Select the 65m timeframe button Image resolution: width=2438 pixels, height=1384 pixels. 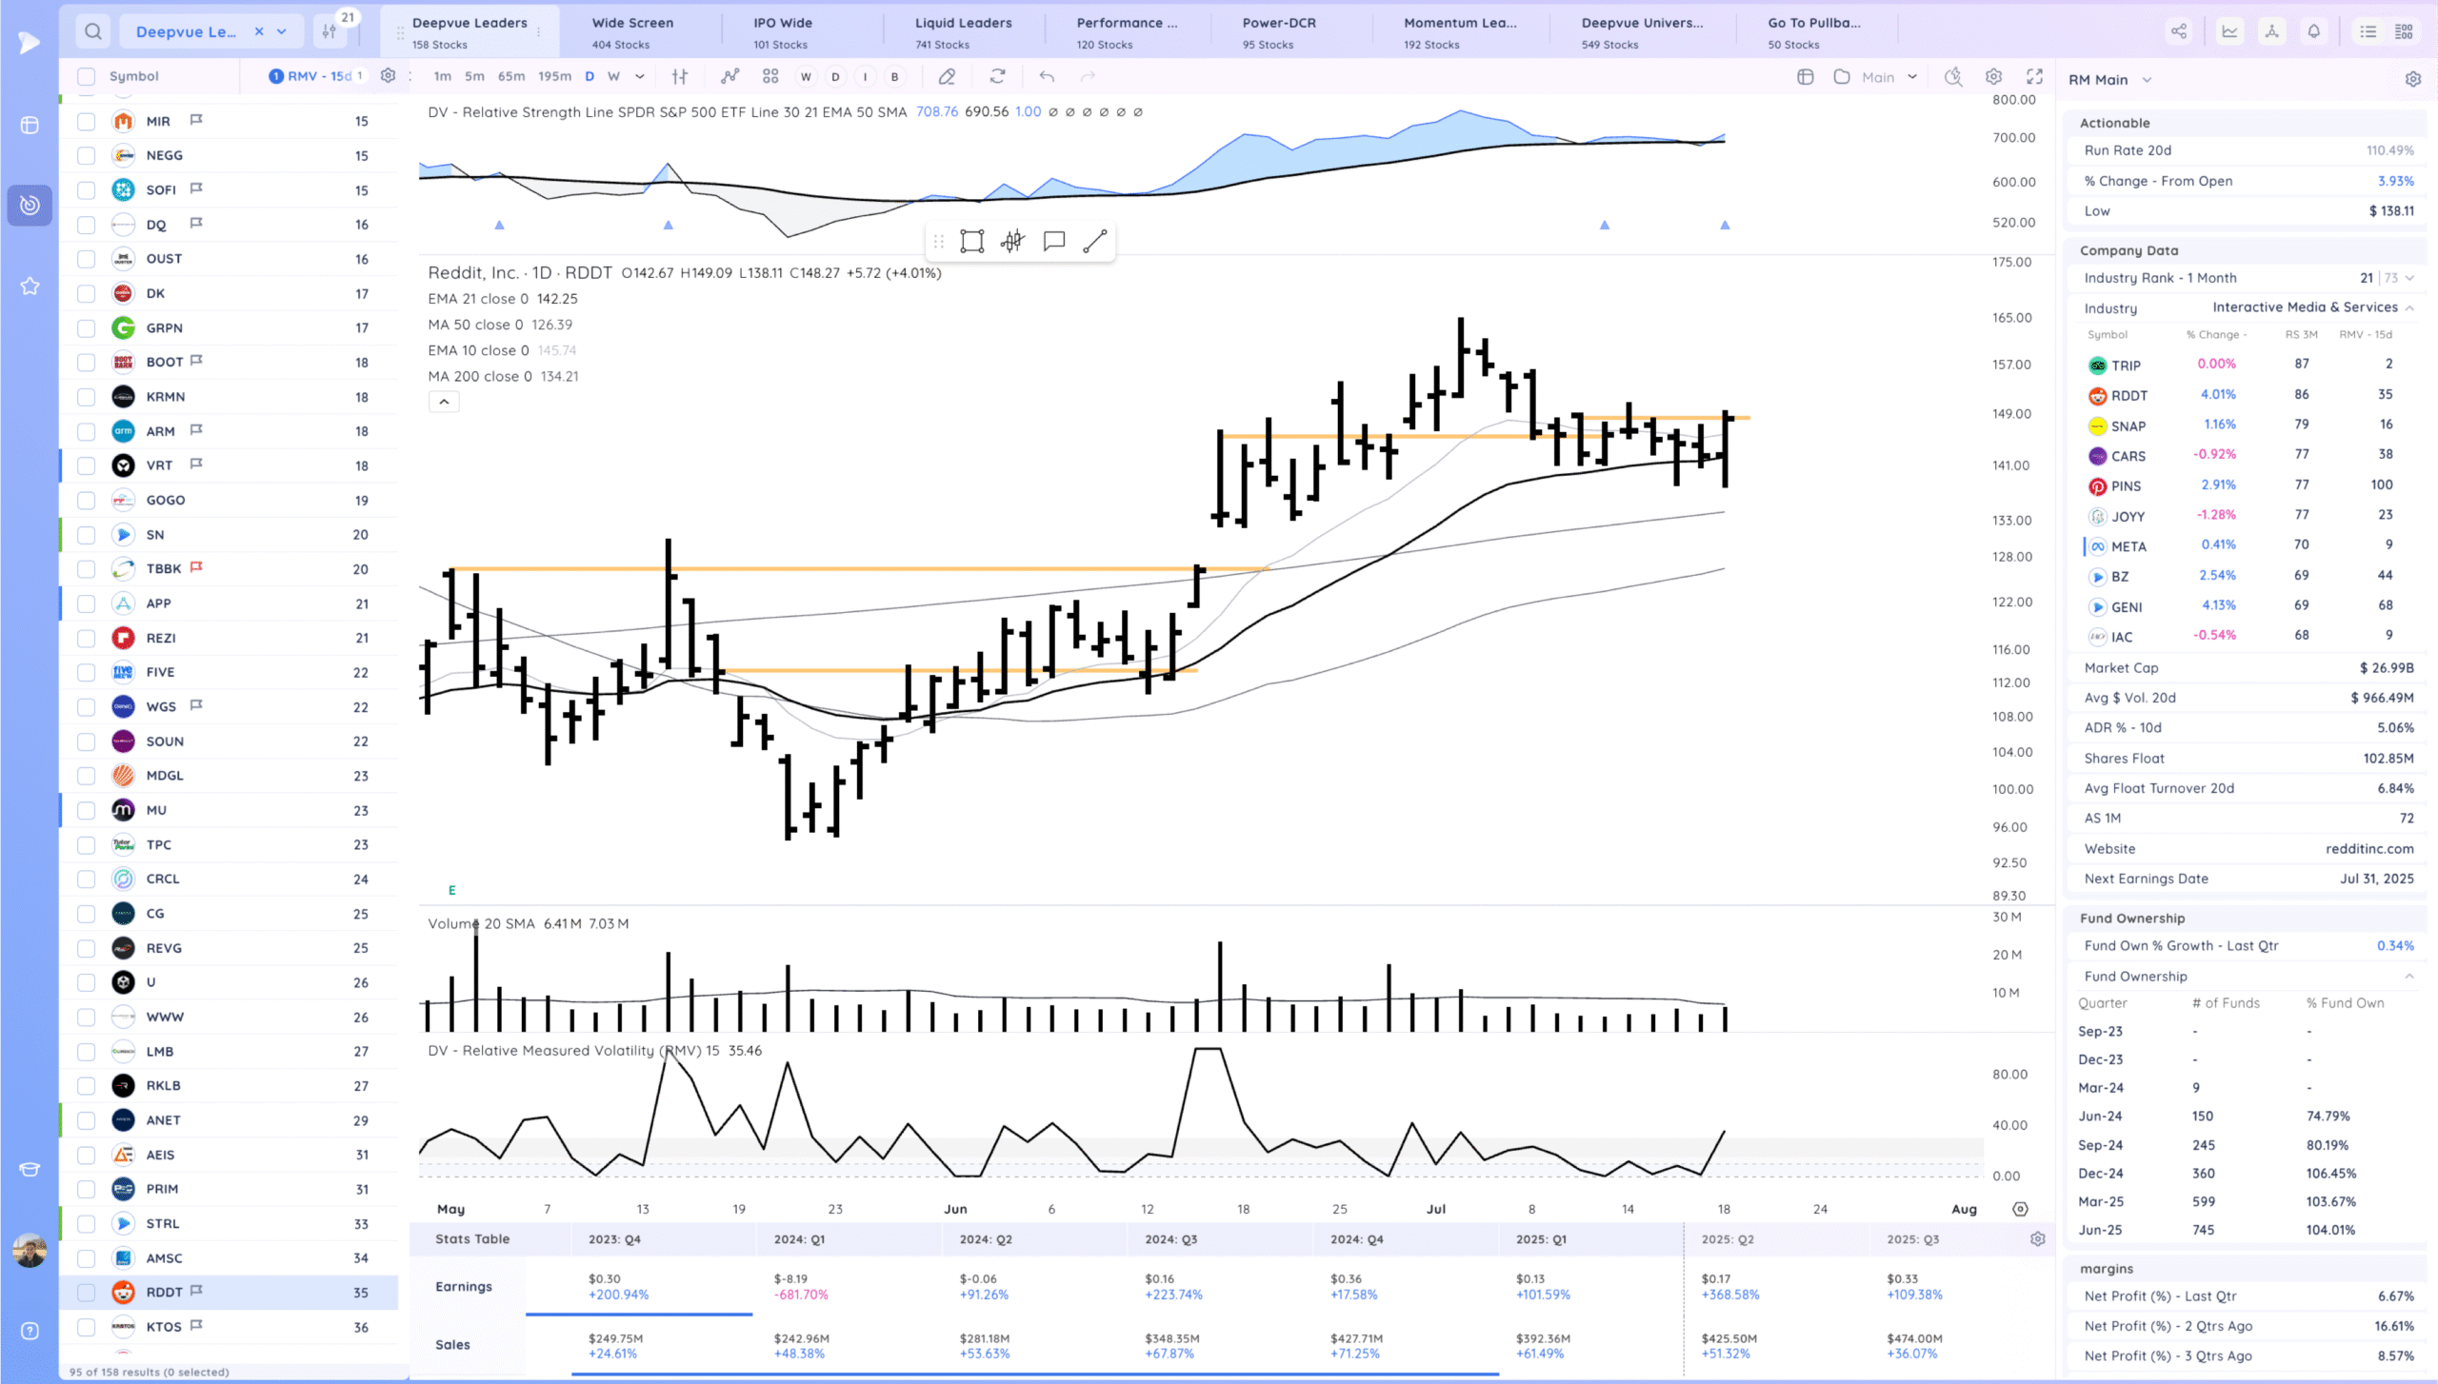tap(510, 76)
